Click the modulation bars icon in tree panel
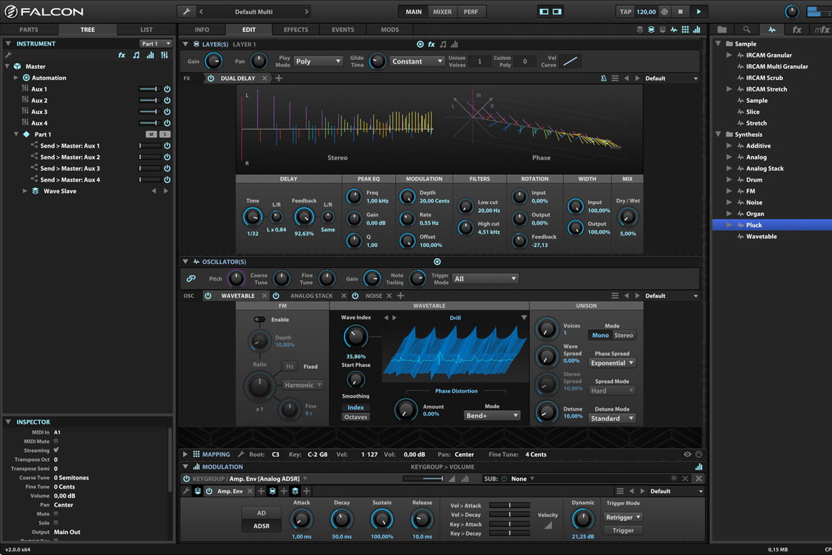Image resolution: width=832 pixels, height=555 pixels. click(150, 55)
